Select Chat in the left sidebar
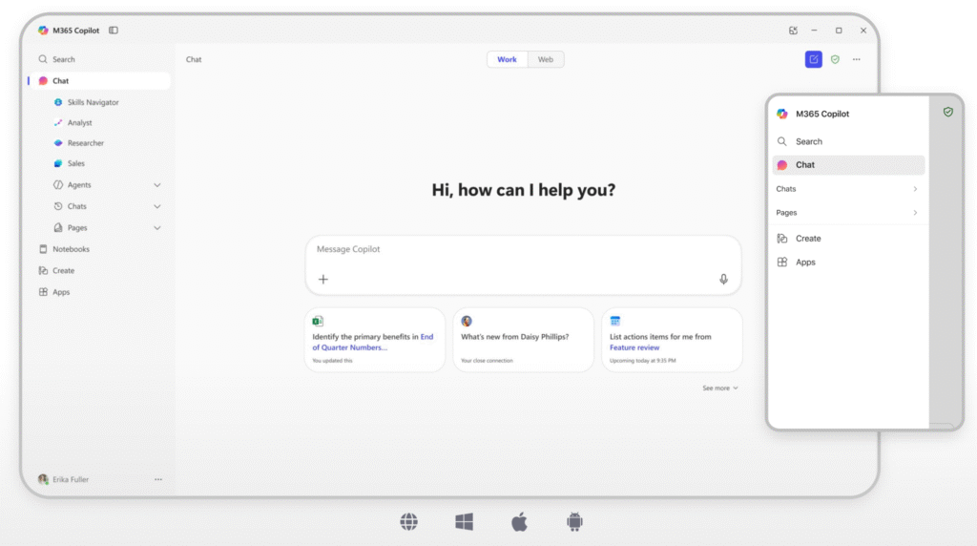 pos(99,81)
